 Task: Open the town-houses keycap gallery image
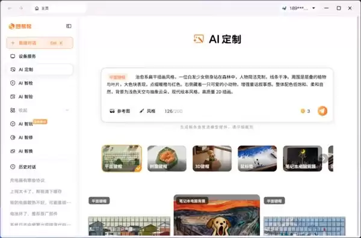[x=129, y=226]
